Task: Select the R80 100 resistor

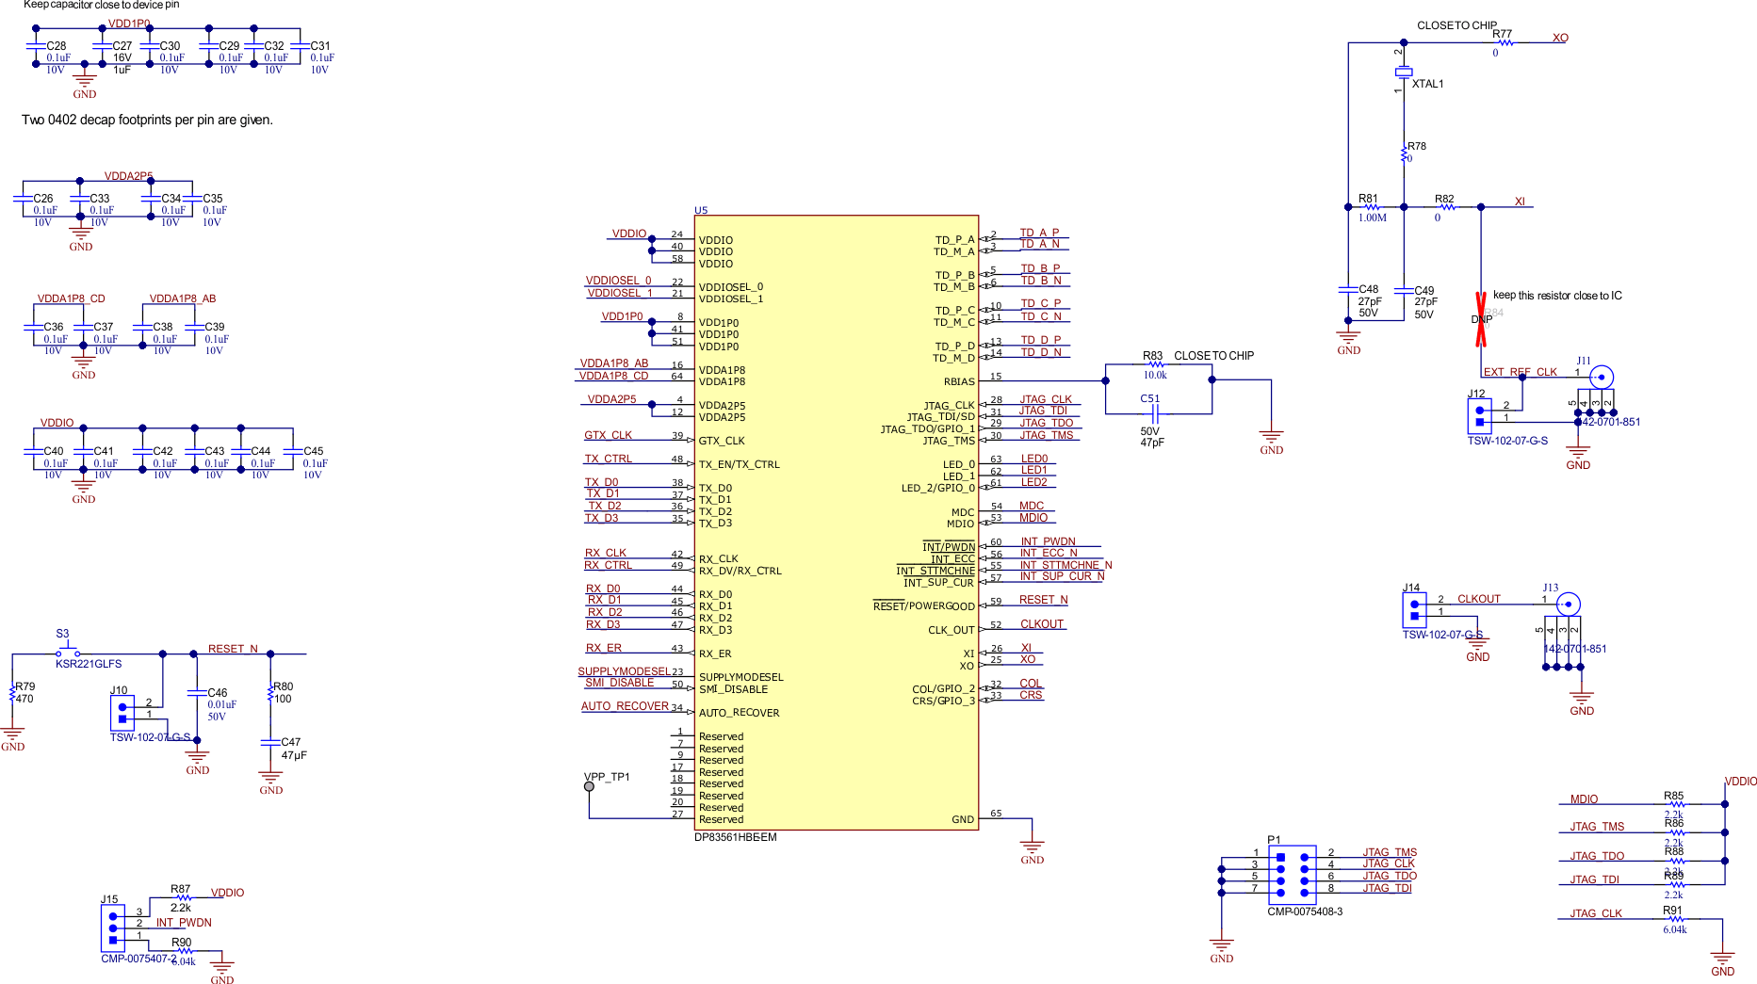Action: tap(270, 694)
